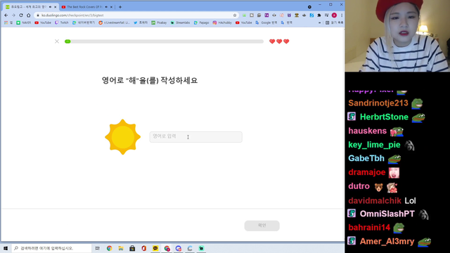The height and width of the screenshot is (253, 450).
Task: Click the English answer input field
Action: coord(195,137)
